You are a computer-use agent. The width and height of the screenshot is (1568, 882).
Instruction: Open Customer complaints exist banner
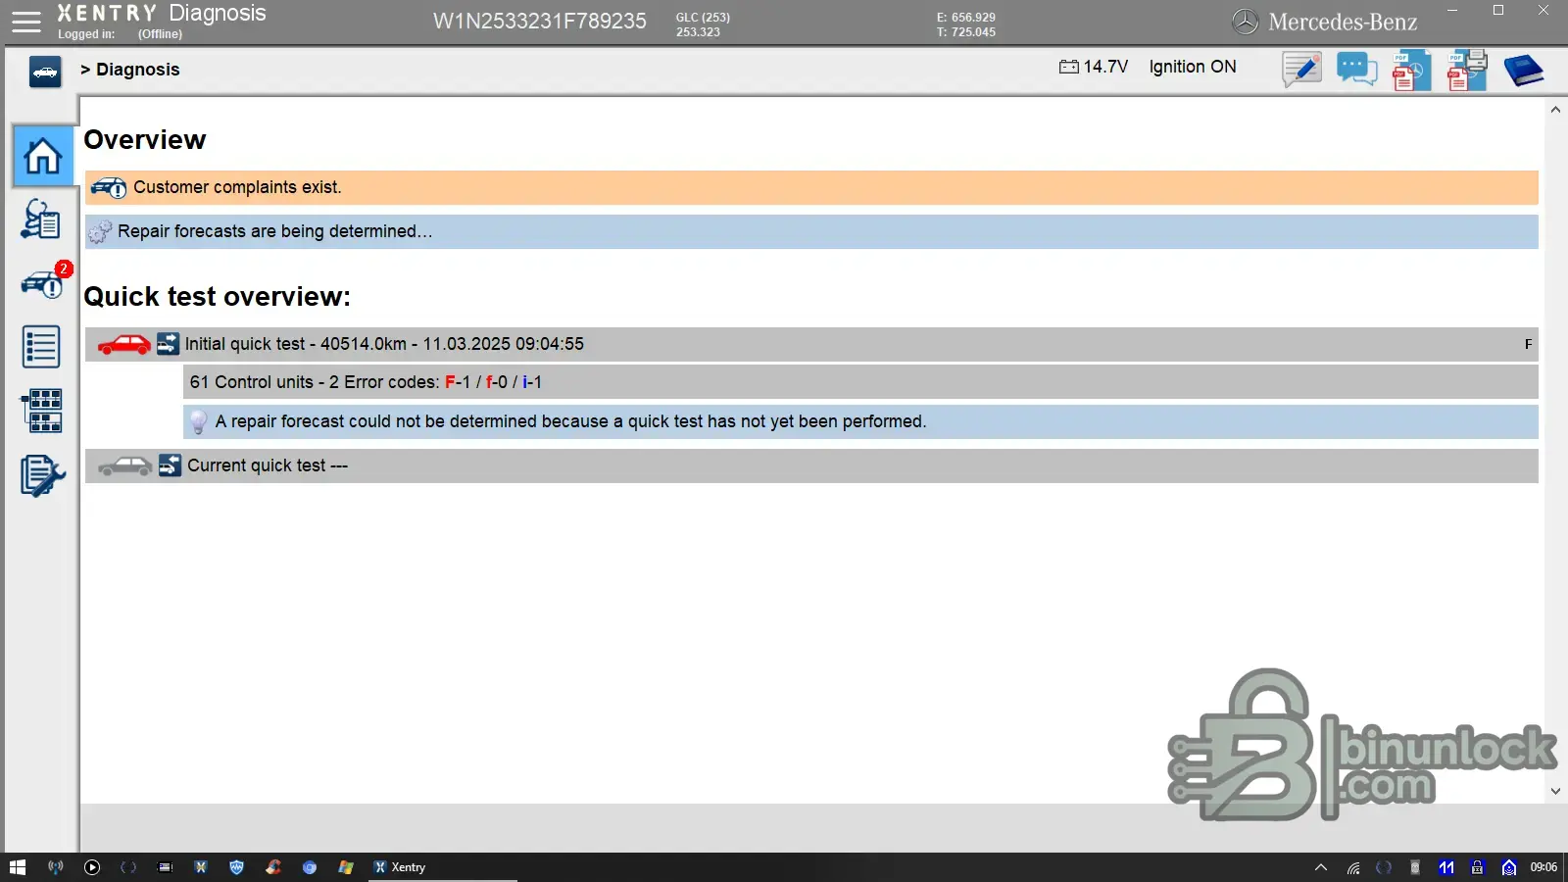[811, 187]
